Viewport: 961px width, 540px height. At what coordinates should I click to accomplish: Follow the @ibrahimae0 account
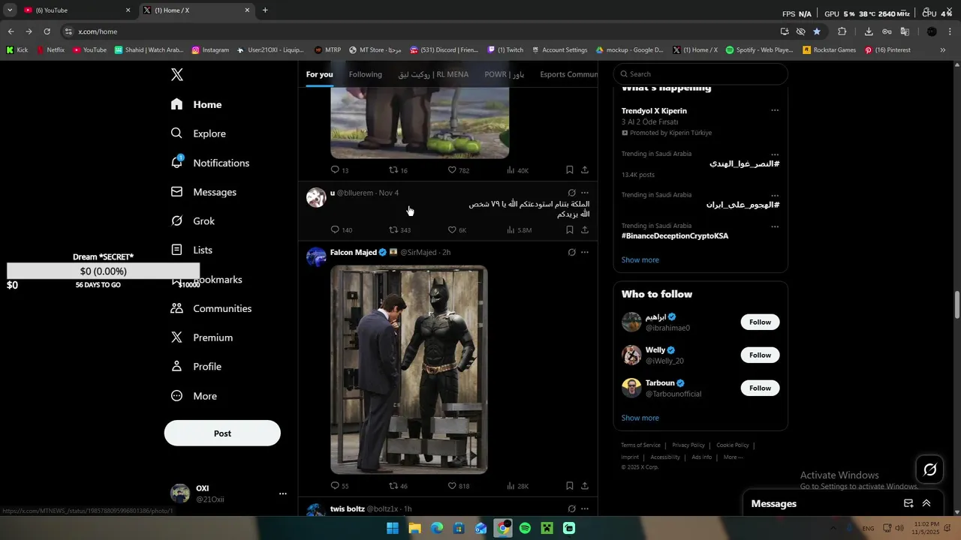[x=760, y=322]
